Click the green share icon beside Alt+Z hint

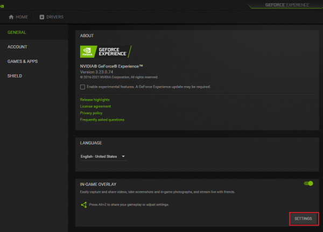84,205
